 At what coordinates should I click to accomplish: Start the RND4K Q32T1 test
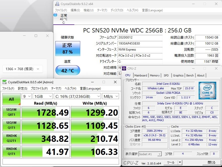point(12,138)
